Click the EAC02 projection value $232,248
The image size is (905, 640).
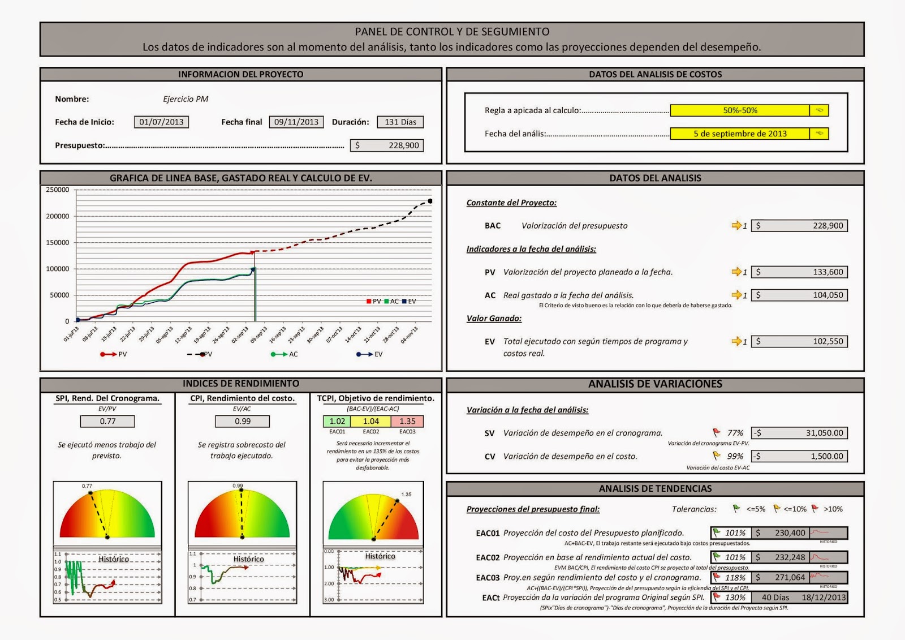(x=781, y=557)
